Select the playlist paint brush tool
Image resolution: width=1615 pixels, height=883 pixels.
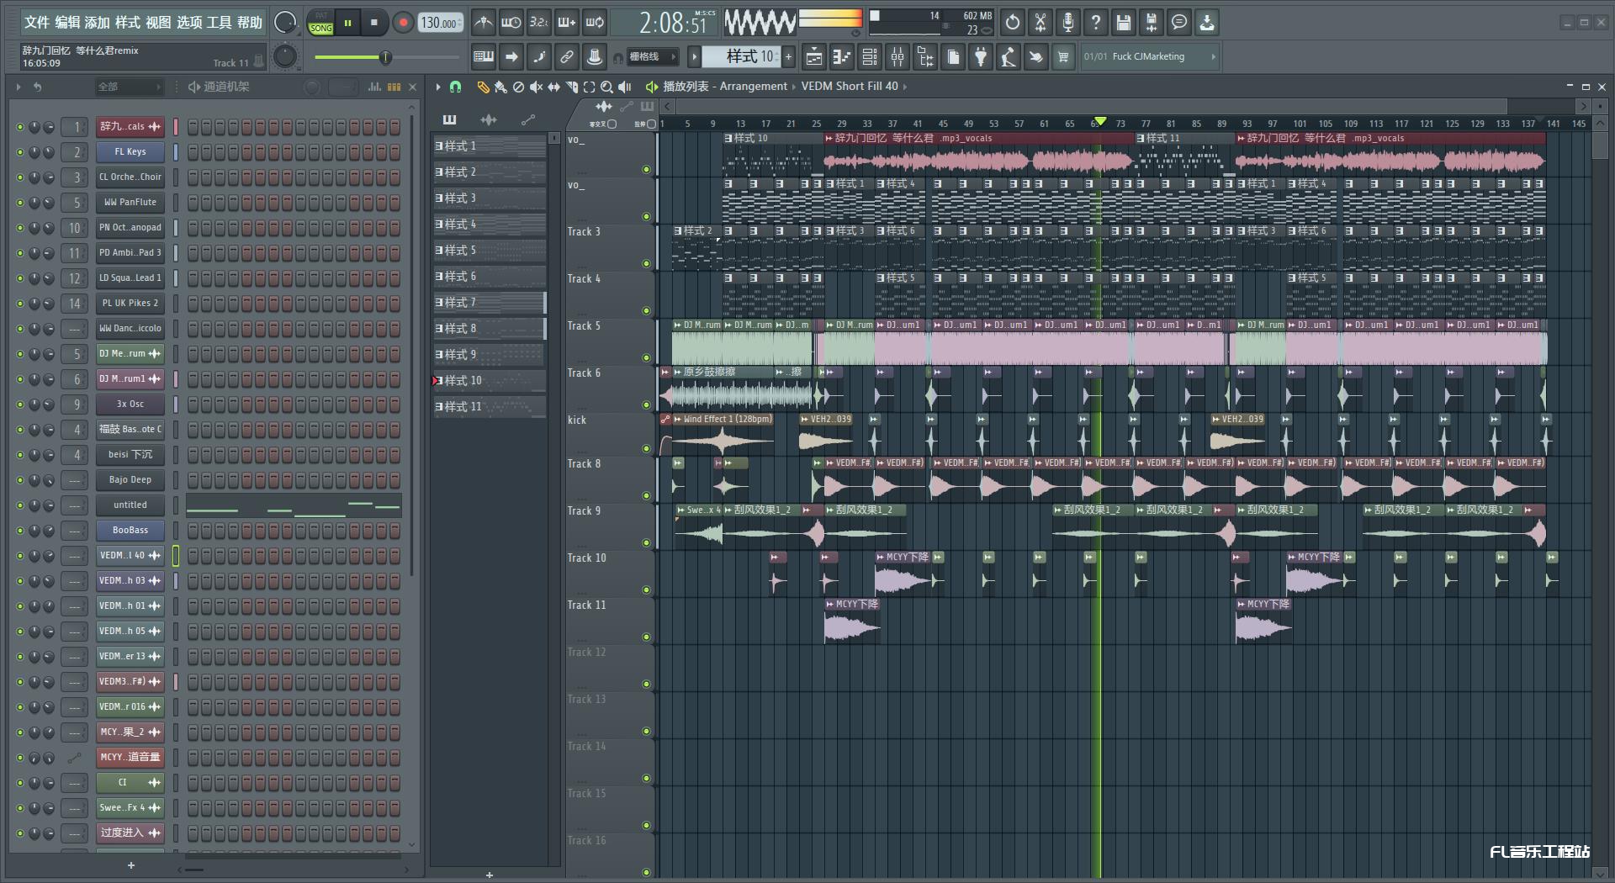coord(500,87)
